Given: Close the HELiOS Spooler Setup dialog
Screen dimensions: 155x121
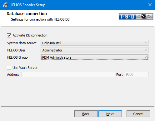Looking at the screenshot, I should pyautogui.click(x=150, y=5).
